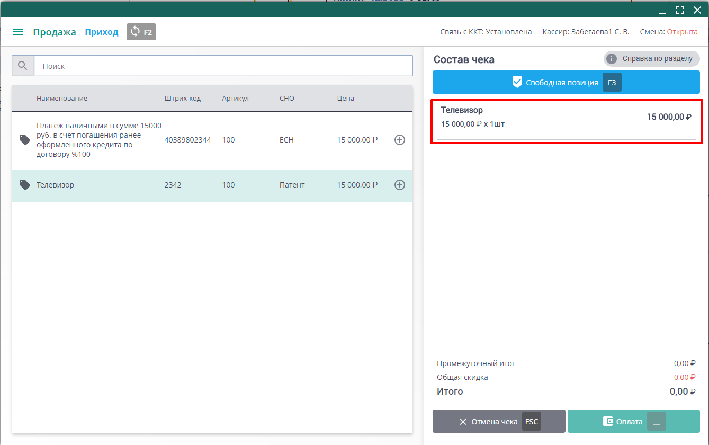Image resolution: width=709 pixels, height=445 pixels.
Task: Click the ЕСН tax system cell
Action: [286, 140]
